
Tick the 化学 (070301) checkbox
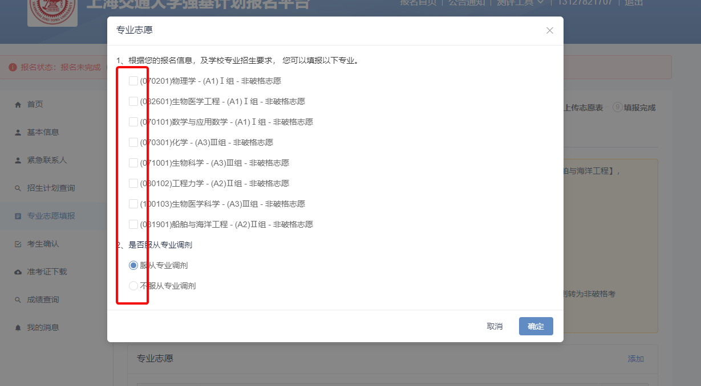click(133, 142)
